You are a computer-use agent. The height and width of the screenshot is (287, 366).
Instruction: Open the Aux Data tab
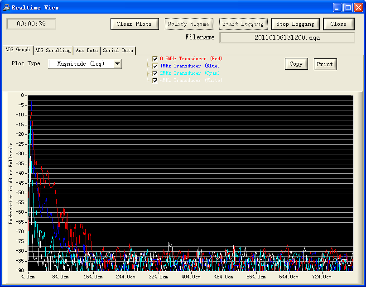(87, 50)
